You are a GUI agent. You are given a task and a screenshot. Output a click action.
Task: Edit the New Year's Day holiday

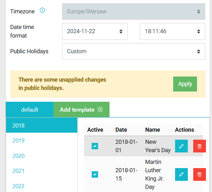click(181, 146)
